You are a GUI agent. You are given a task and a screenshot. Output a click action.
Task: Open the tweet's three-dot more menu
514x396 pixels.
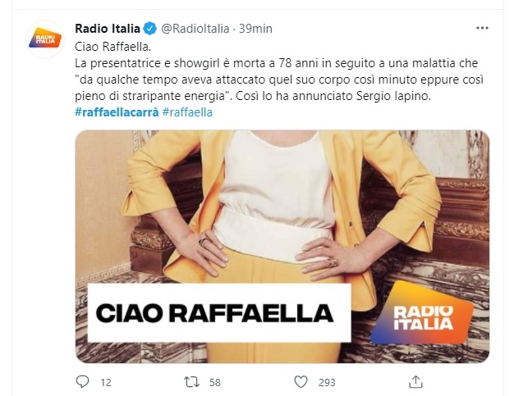[482, 28]
